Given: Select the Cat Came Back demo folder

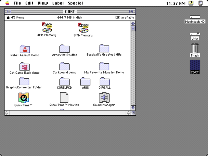Looking at the screenshot, I should click(25, 66).
